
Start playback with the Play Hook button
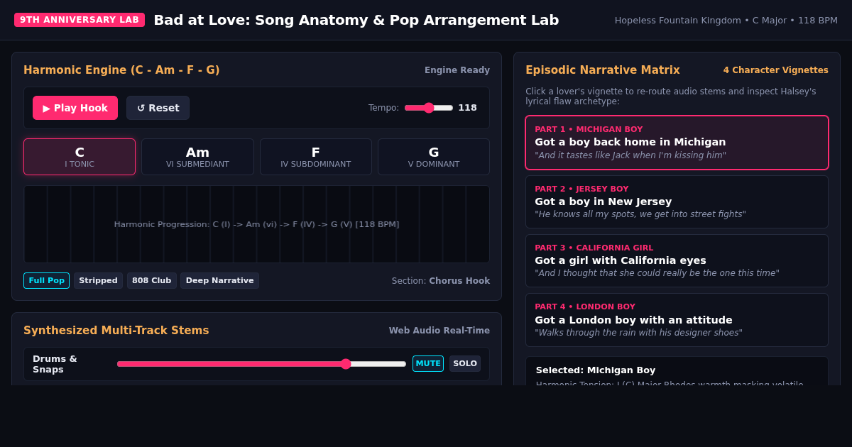coord(75,108)
